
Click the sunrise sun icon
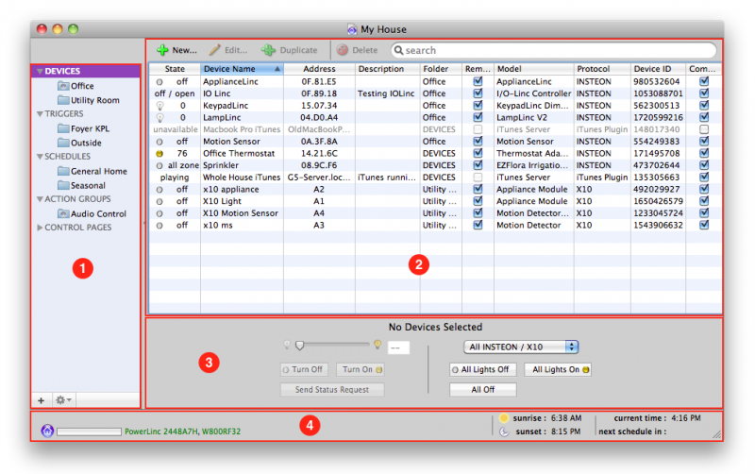[x=504, y=418]
